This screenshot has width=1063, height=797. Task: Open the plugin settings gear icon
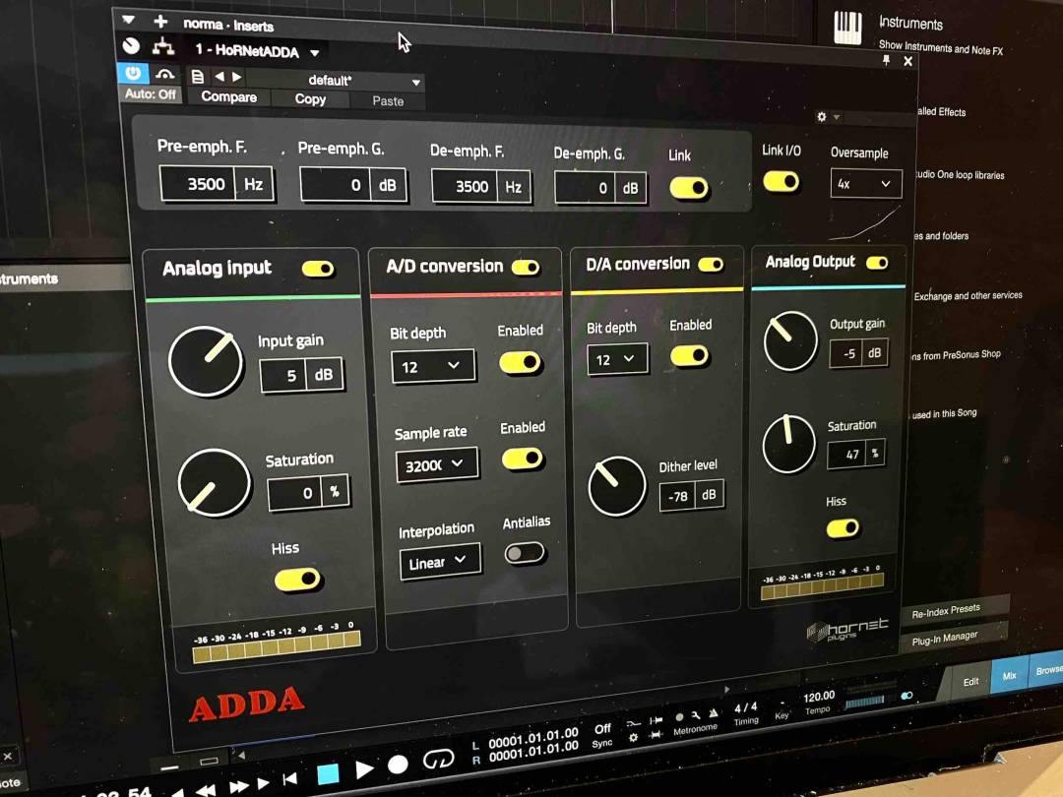click(x=823, y=115)
